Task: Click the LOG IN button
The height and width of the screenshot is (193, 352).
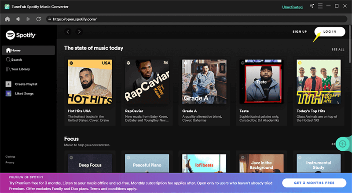Action: (330, 32)
